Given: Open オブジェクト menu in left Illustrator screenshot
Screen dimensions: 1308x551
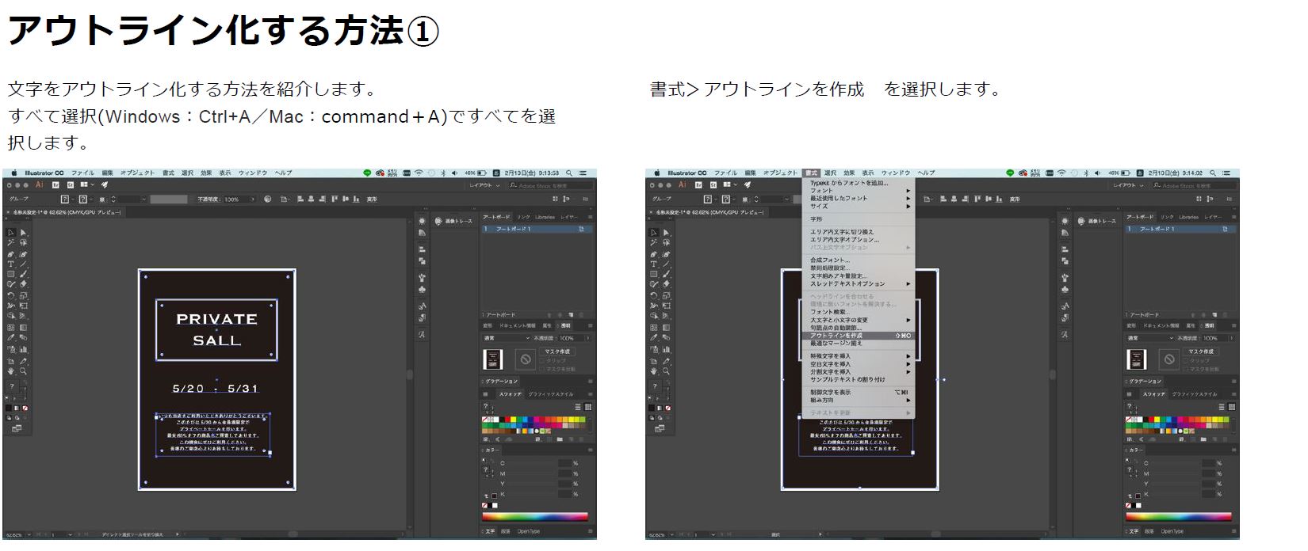Looking at the screenshot, I should click(x=138, y=173).
